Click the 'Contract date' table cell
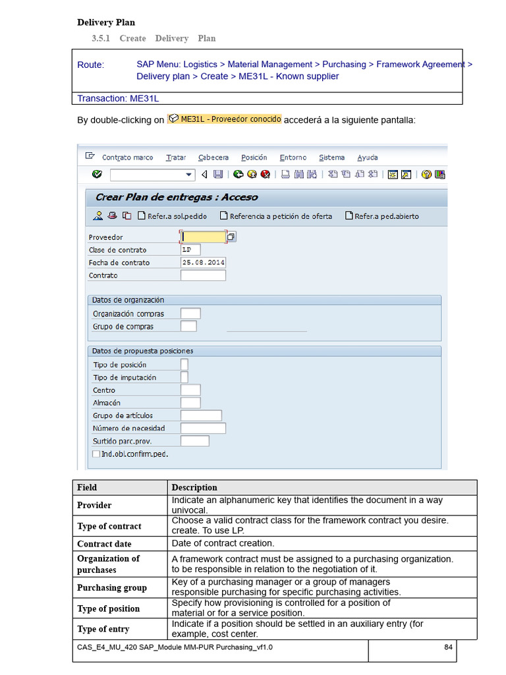 point(120,544)
